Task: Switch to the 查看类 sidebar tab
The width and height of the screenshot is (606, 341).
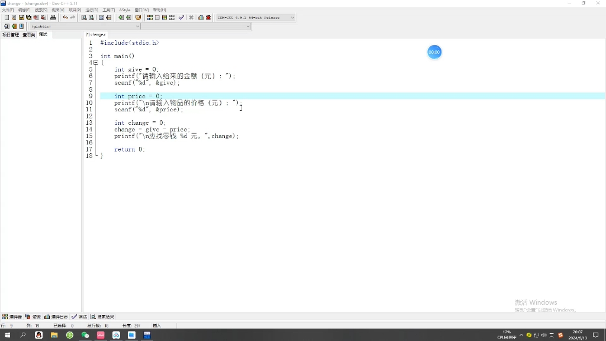Action: [28, 34]
